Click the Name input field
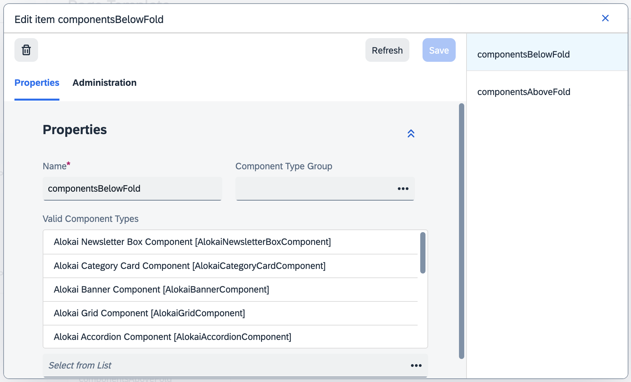The width and height of the screenshot is (631, 382). tap(132, 189)
